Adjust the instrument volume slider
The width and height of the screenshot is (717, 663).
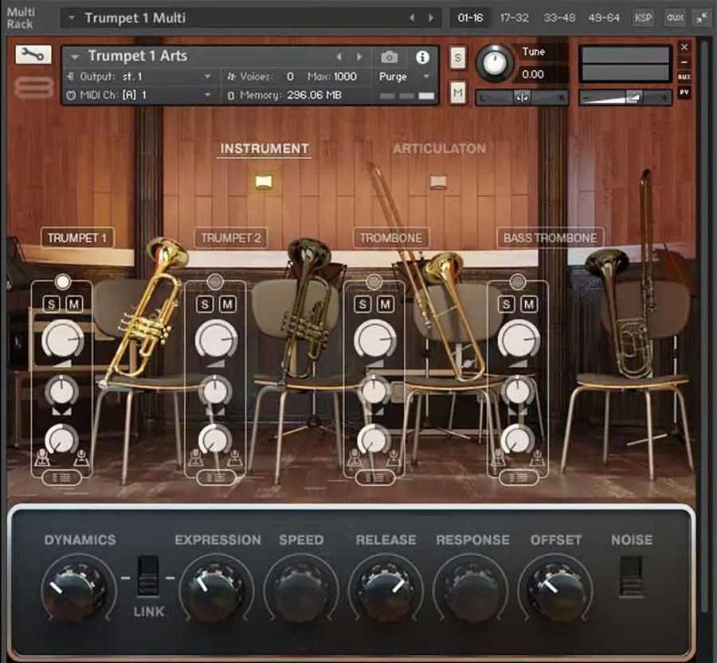point(625,97)
